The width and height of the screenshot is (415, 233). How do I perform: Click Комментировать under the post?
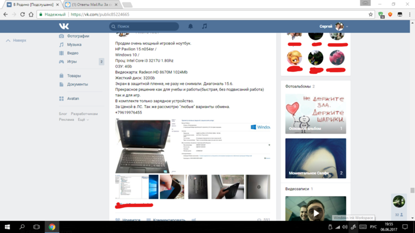(165, 220)
